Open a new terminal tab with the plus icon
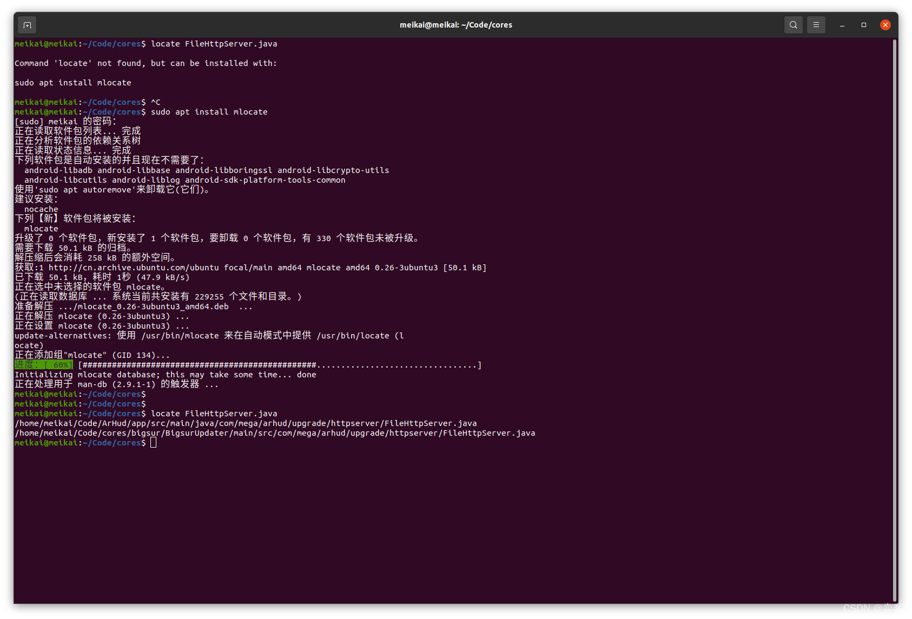This screenshot has width=912, height=619. (27, 25)
